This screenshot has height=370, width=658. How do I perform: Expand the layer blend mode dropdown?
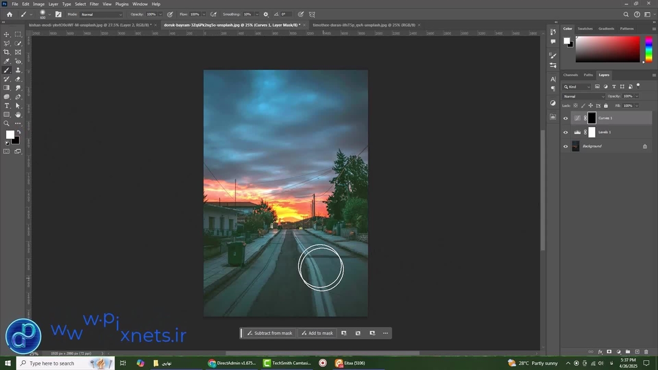[584, 97]
